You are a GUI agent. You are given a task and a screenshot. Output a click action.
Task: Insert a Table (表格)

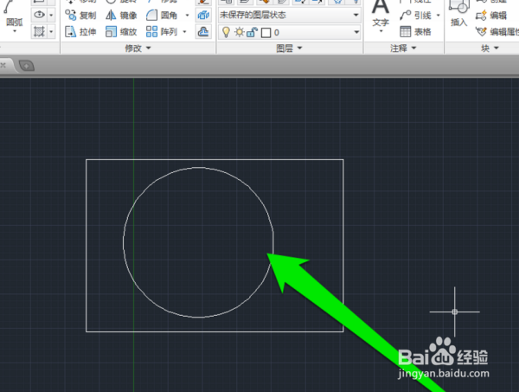point(415,32)
